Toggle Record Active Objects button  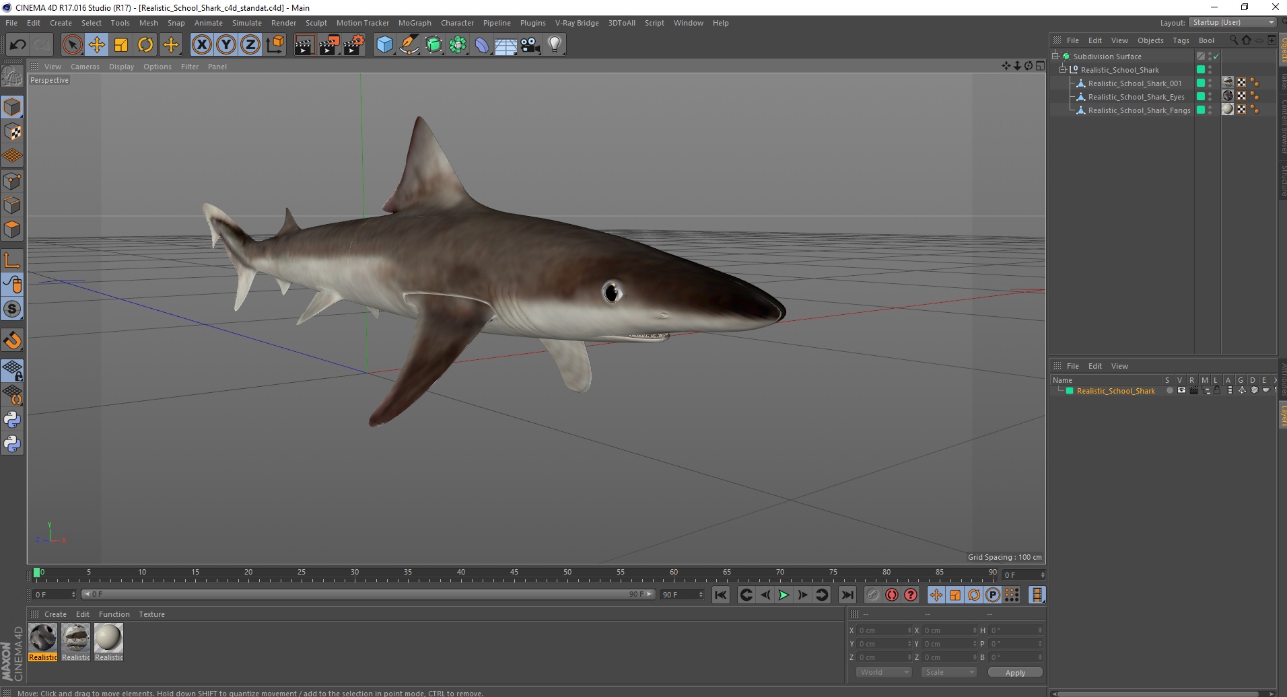pos(873,595)
